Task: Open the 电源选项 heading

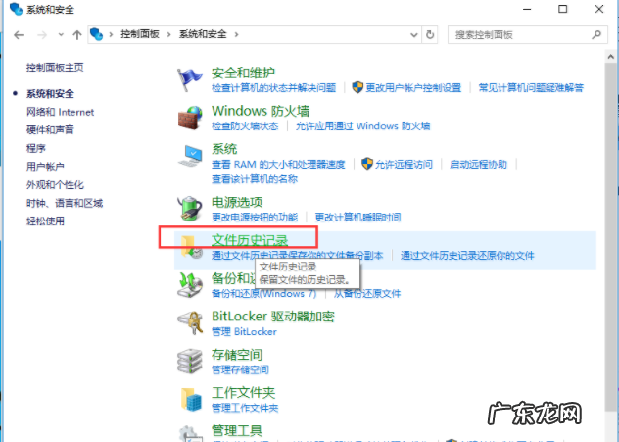Action: pyautogui.click(x=237, y=202)
